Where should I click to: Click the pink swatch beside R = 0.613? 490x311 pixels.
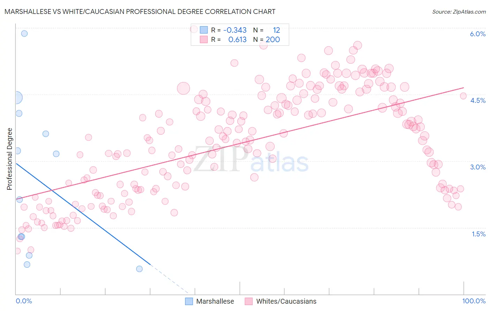(204, 39)
